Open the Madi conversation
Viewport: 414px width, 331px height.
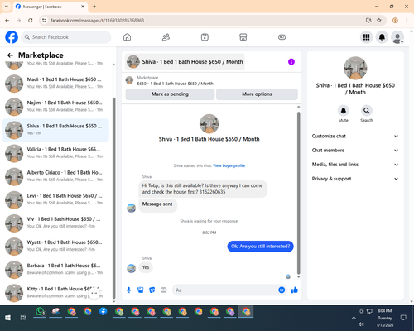tap(55, 84)
